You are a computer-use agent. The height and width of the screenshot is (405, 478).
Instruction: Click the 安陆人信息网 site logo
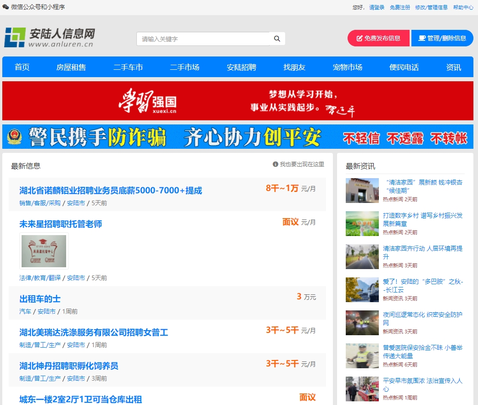tap(50, 38)
